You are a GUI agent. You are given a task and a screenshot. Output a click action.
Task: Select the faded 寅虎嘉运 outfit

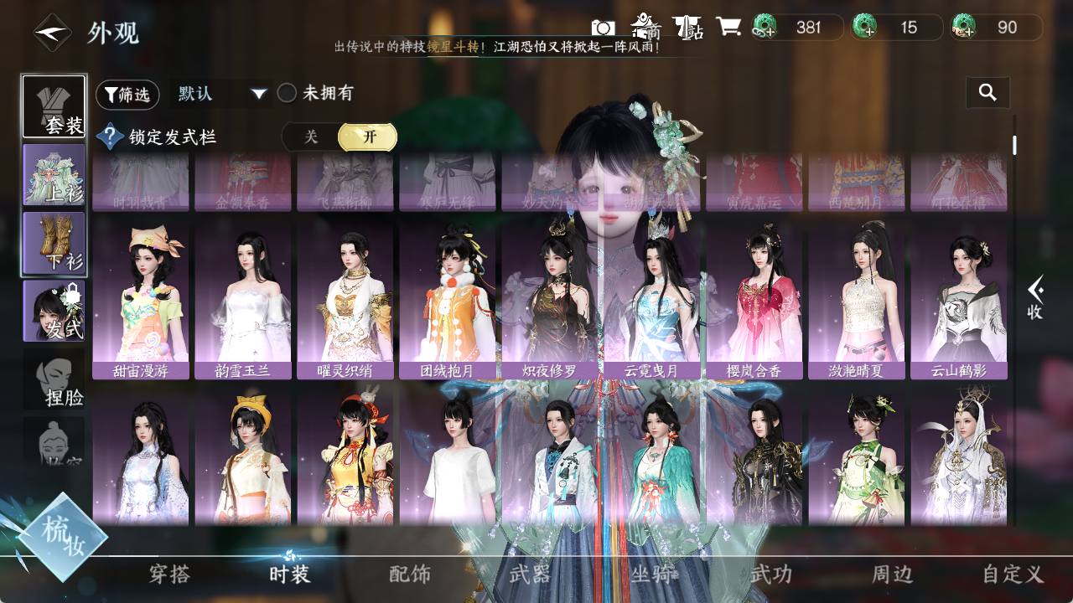click(x=754, y=183)
